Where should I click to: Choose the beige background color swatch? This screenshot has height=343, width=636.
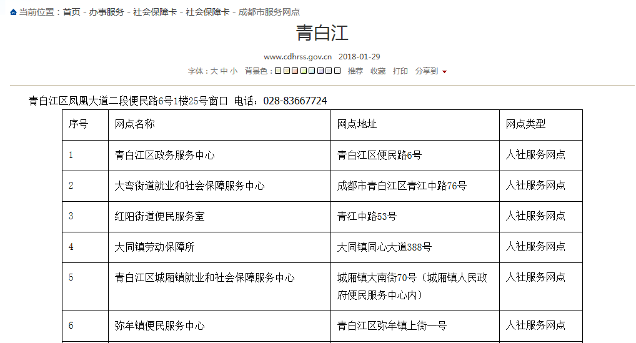click(286, 71)
